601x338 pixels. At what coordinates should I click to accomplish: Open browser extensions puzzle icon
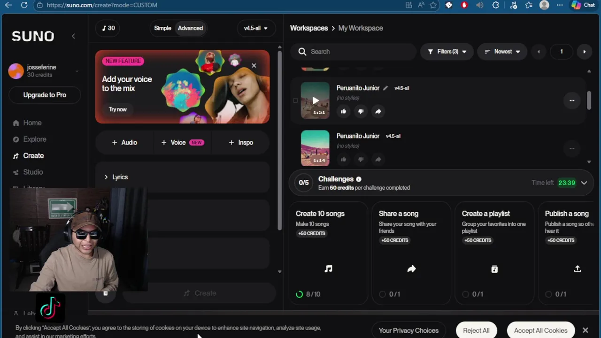(x=496, y=5)
